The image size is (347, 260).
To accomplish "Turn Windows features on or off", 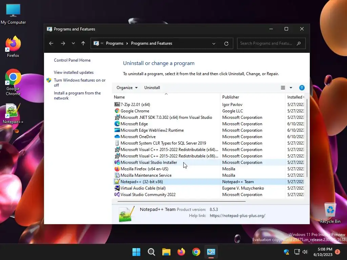I will (x=80, y=83).
